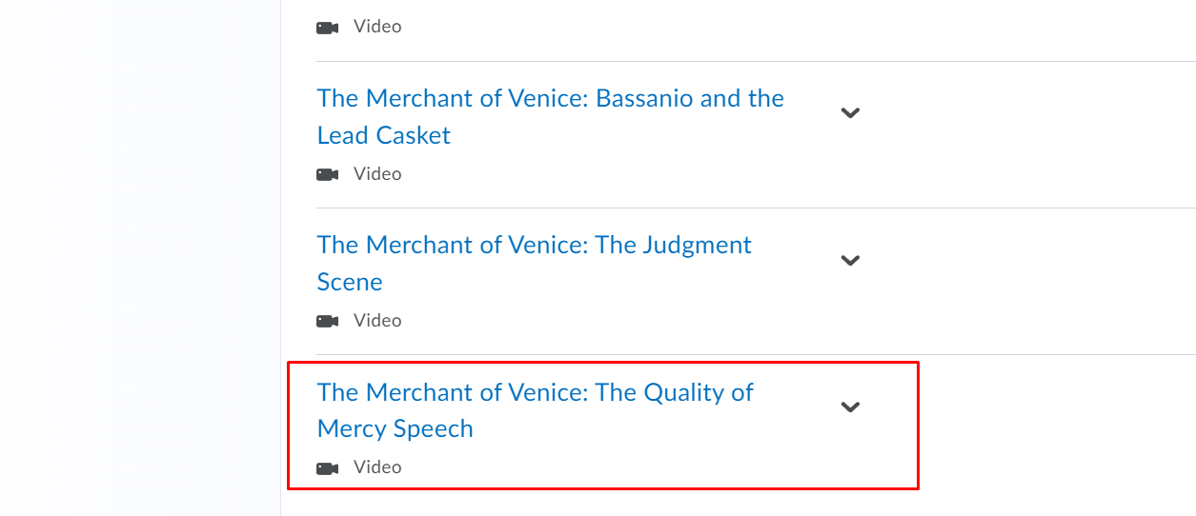This screenshot has width=1196, height=516.
Task: Click the gray left sidebar panel
Action: point(140,258)
